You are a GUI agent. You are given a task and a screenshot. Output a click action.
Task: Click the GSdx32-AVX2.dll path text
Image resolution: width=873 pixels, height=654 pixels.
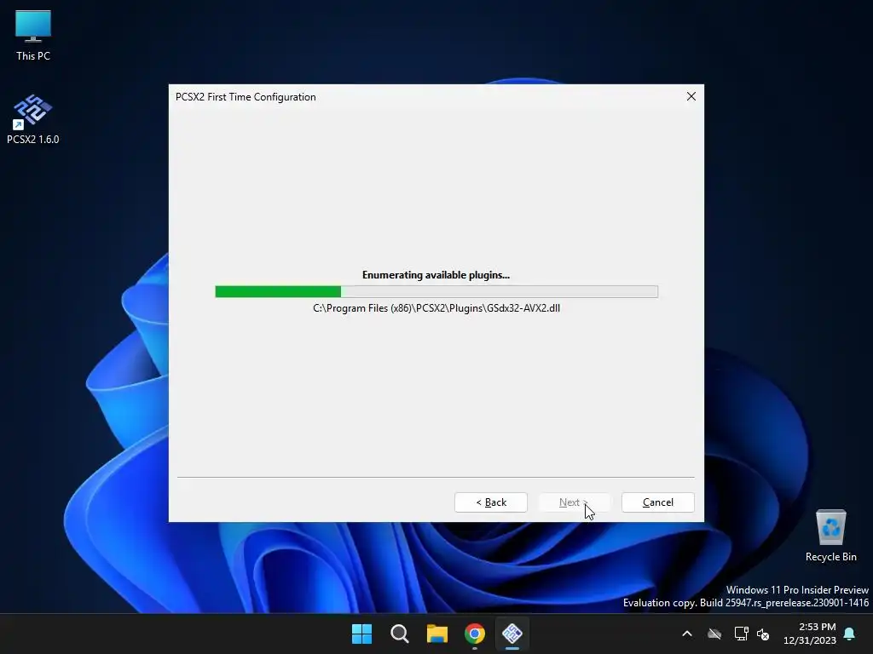(436, 308)
